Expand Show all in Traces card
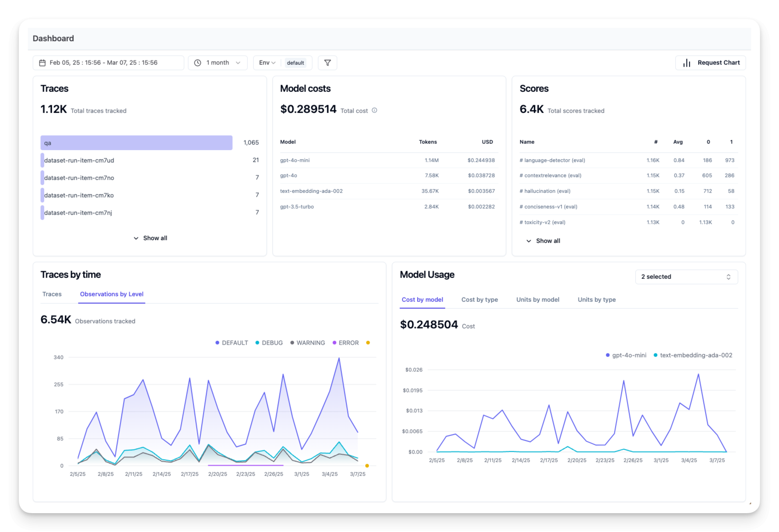Viewport: 779px width, 532px height. click(x=150, y=238)
